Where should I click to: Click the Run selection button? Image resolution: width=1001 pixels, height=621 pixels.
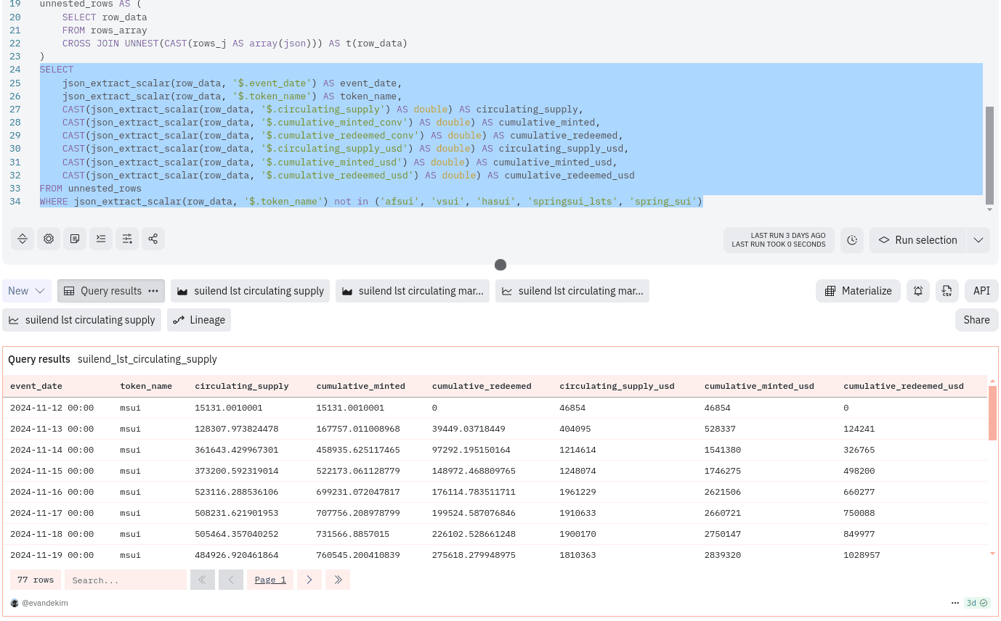point(918,240)
